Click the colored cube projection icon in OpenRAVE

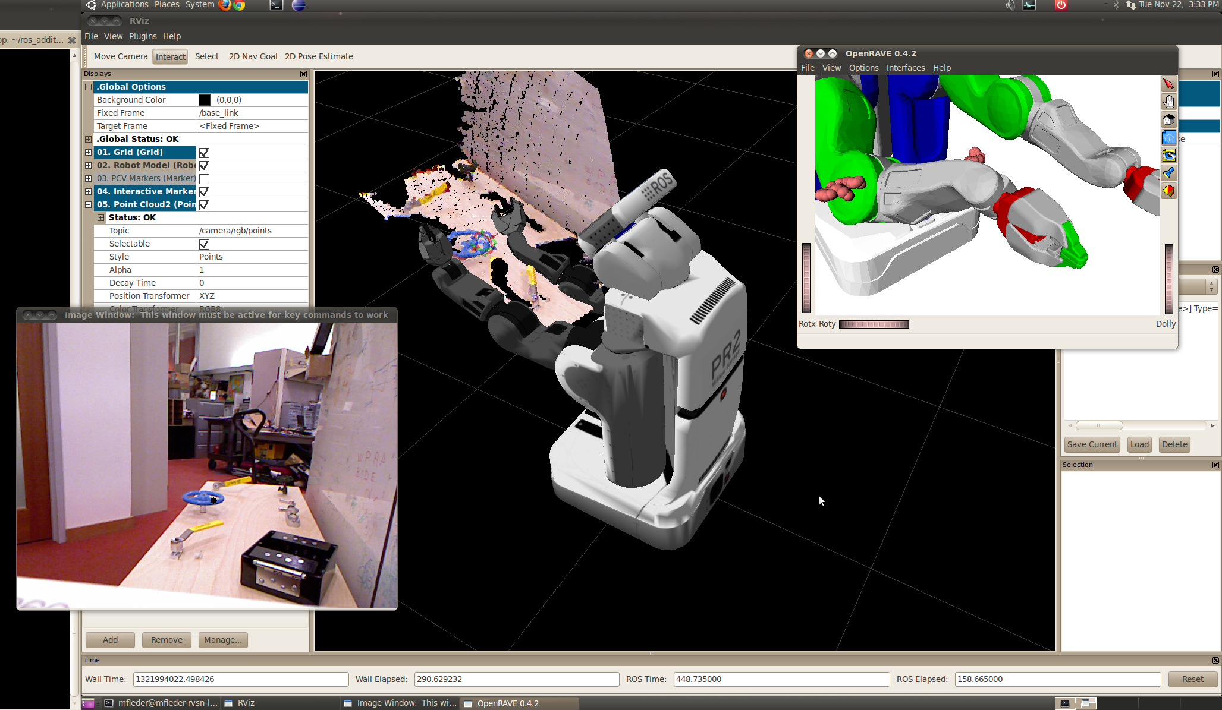[1168, 191]
